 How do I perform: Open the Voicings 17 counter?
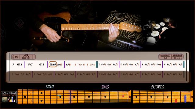pos(177,57)
